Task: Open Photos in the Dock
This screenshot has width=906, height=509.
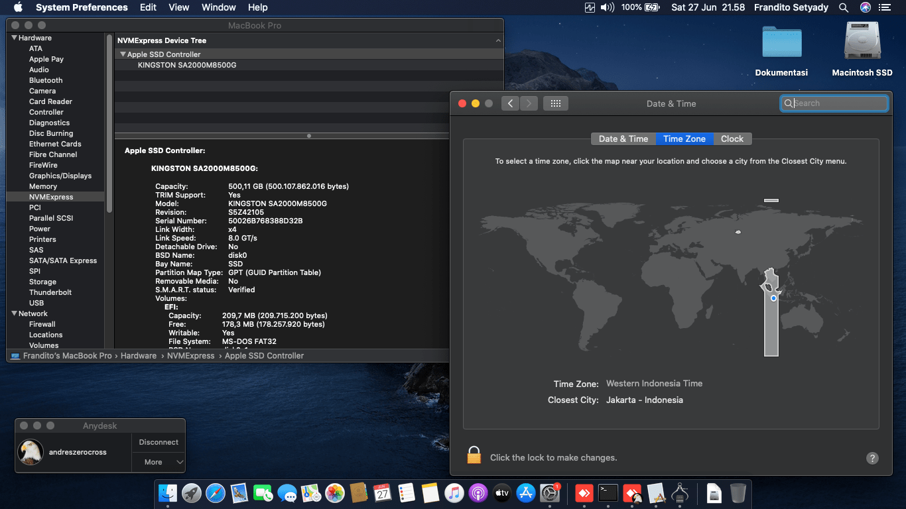Action: 335,493
